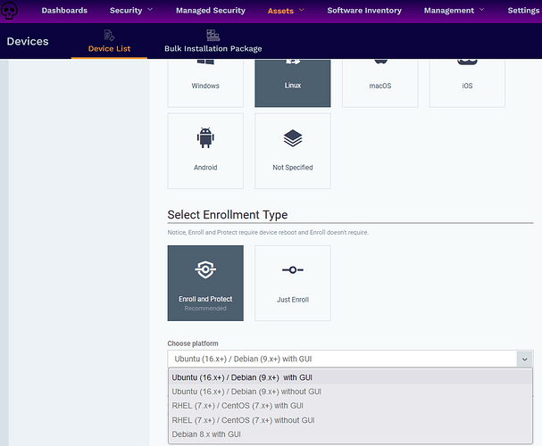Viewport: 542px width, 446px height.
Task: Expand the Security menu
Action: point(130,11)
